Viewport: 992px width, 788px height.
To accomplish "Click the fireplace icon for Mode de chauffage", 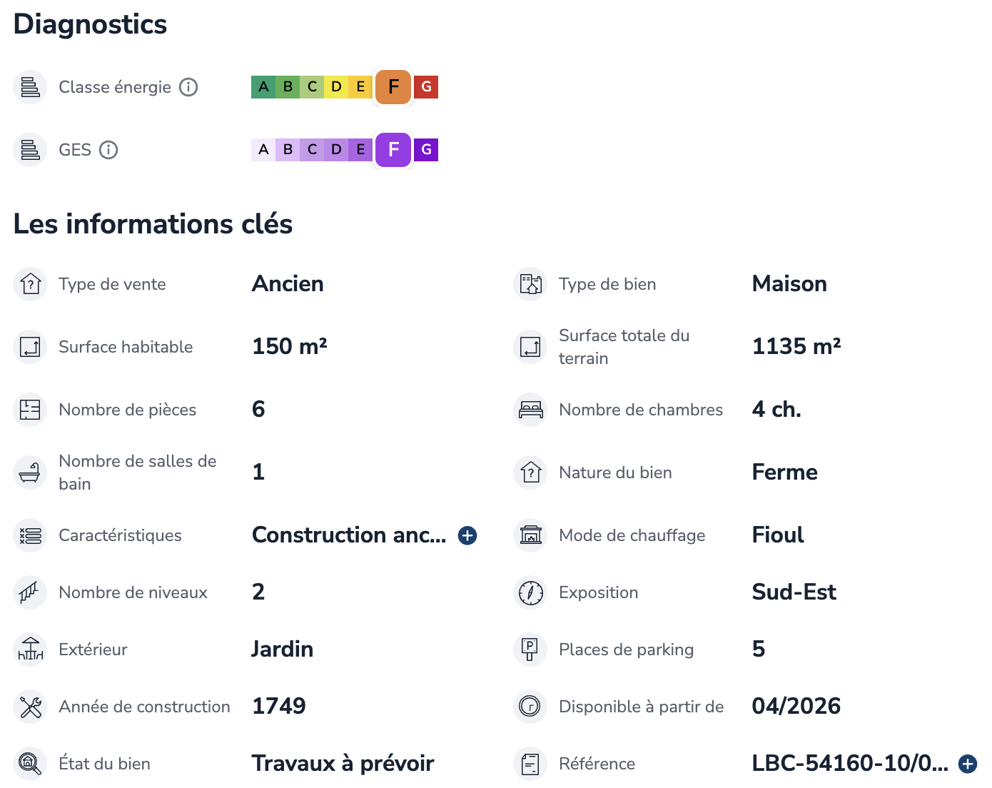I will click(530, 535).
